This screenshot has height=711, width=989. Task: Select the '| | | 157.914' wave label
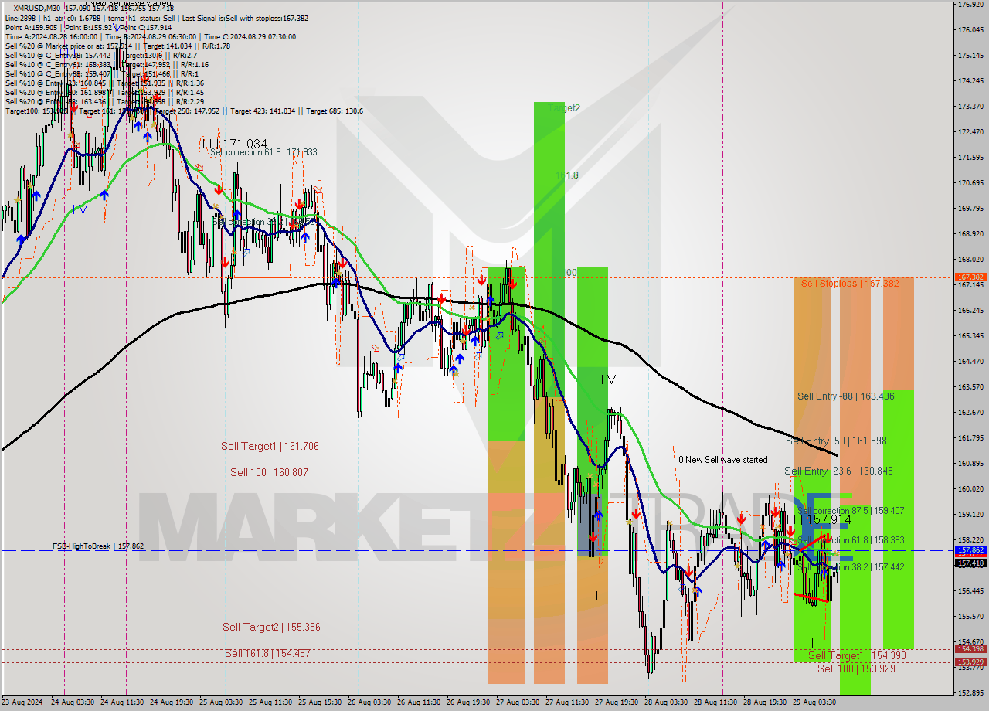pos(824,520)
